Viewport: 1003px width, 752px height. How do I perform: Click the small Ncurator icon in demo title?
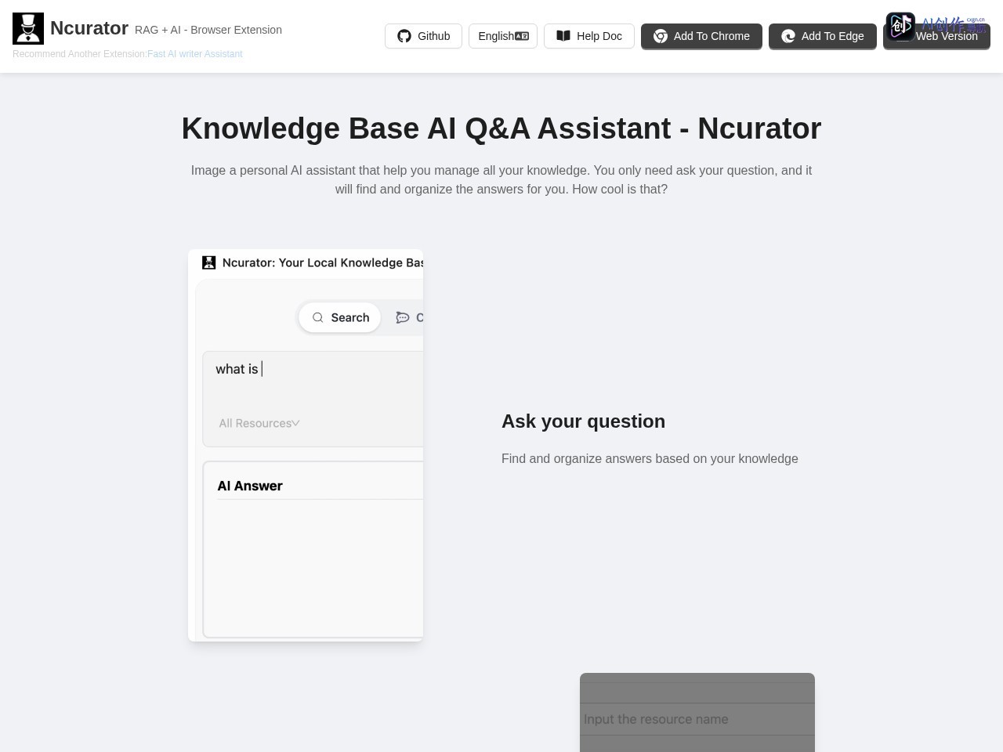[208, 262]
